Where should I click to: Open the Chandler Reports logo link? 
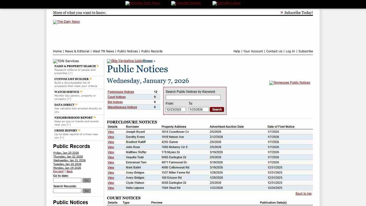coord(186,3)
